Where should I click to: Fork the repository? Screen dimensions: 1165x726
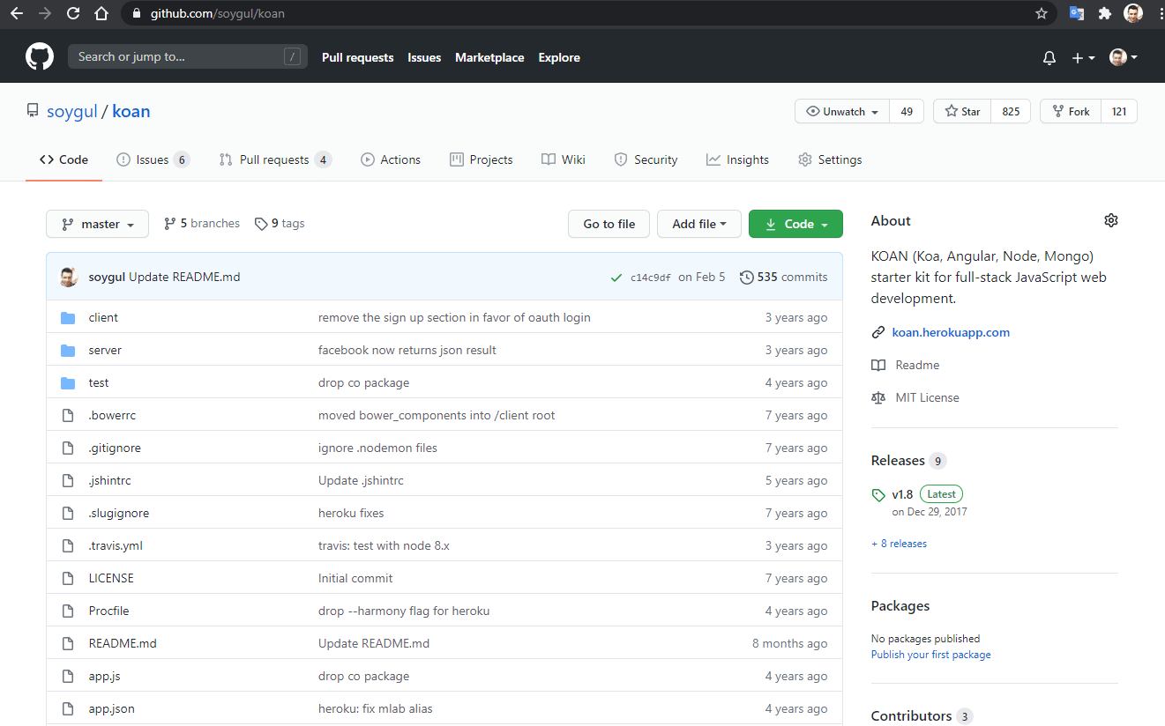[1069, 111]
